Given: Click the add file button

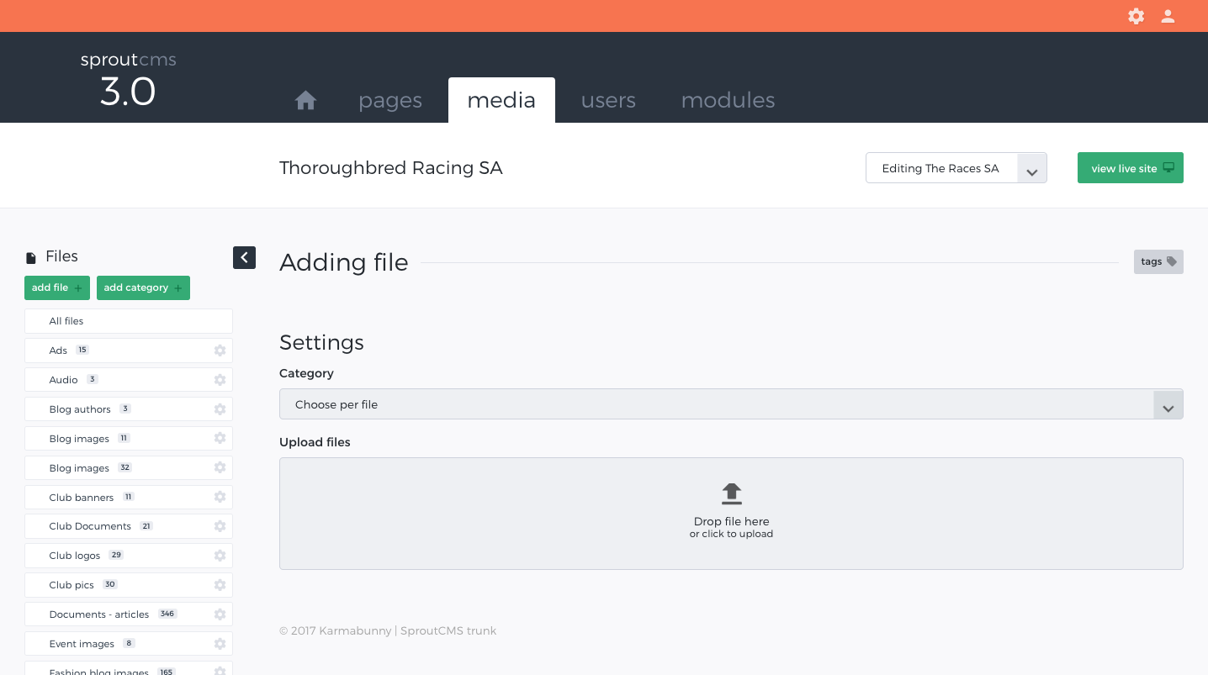Looking at the screenshot, I should tap(57, 287).
